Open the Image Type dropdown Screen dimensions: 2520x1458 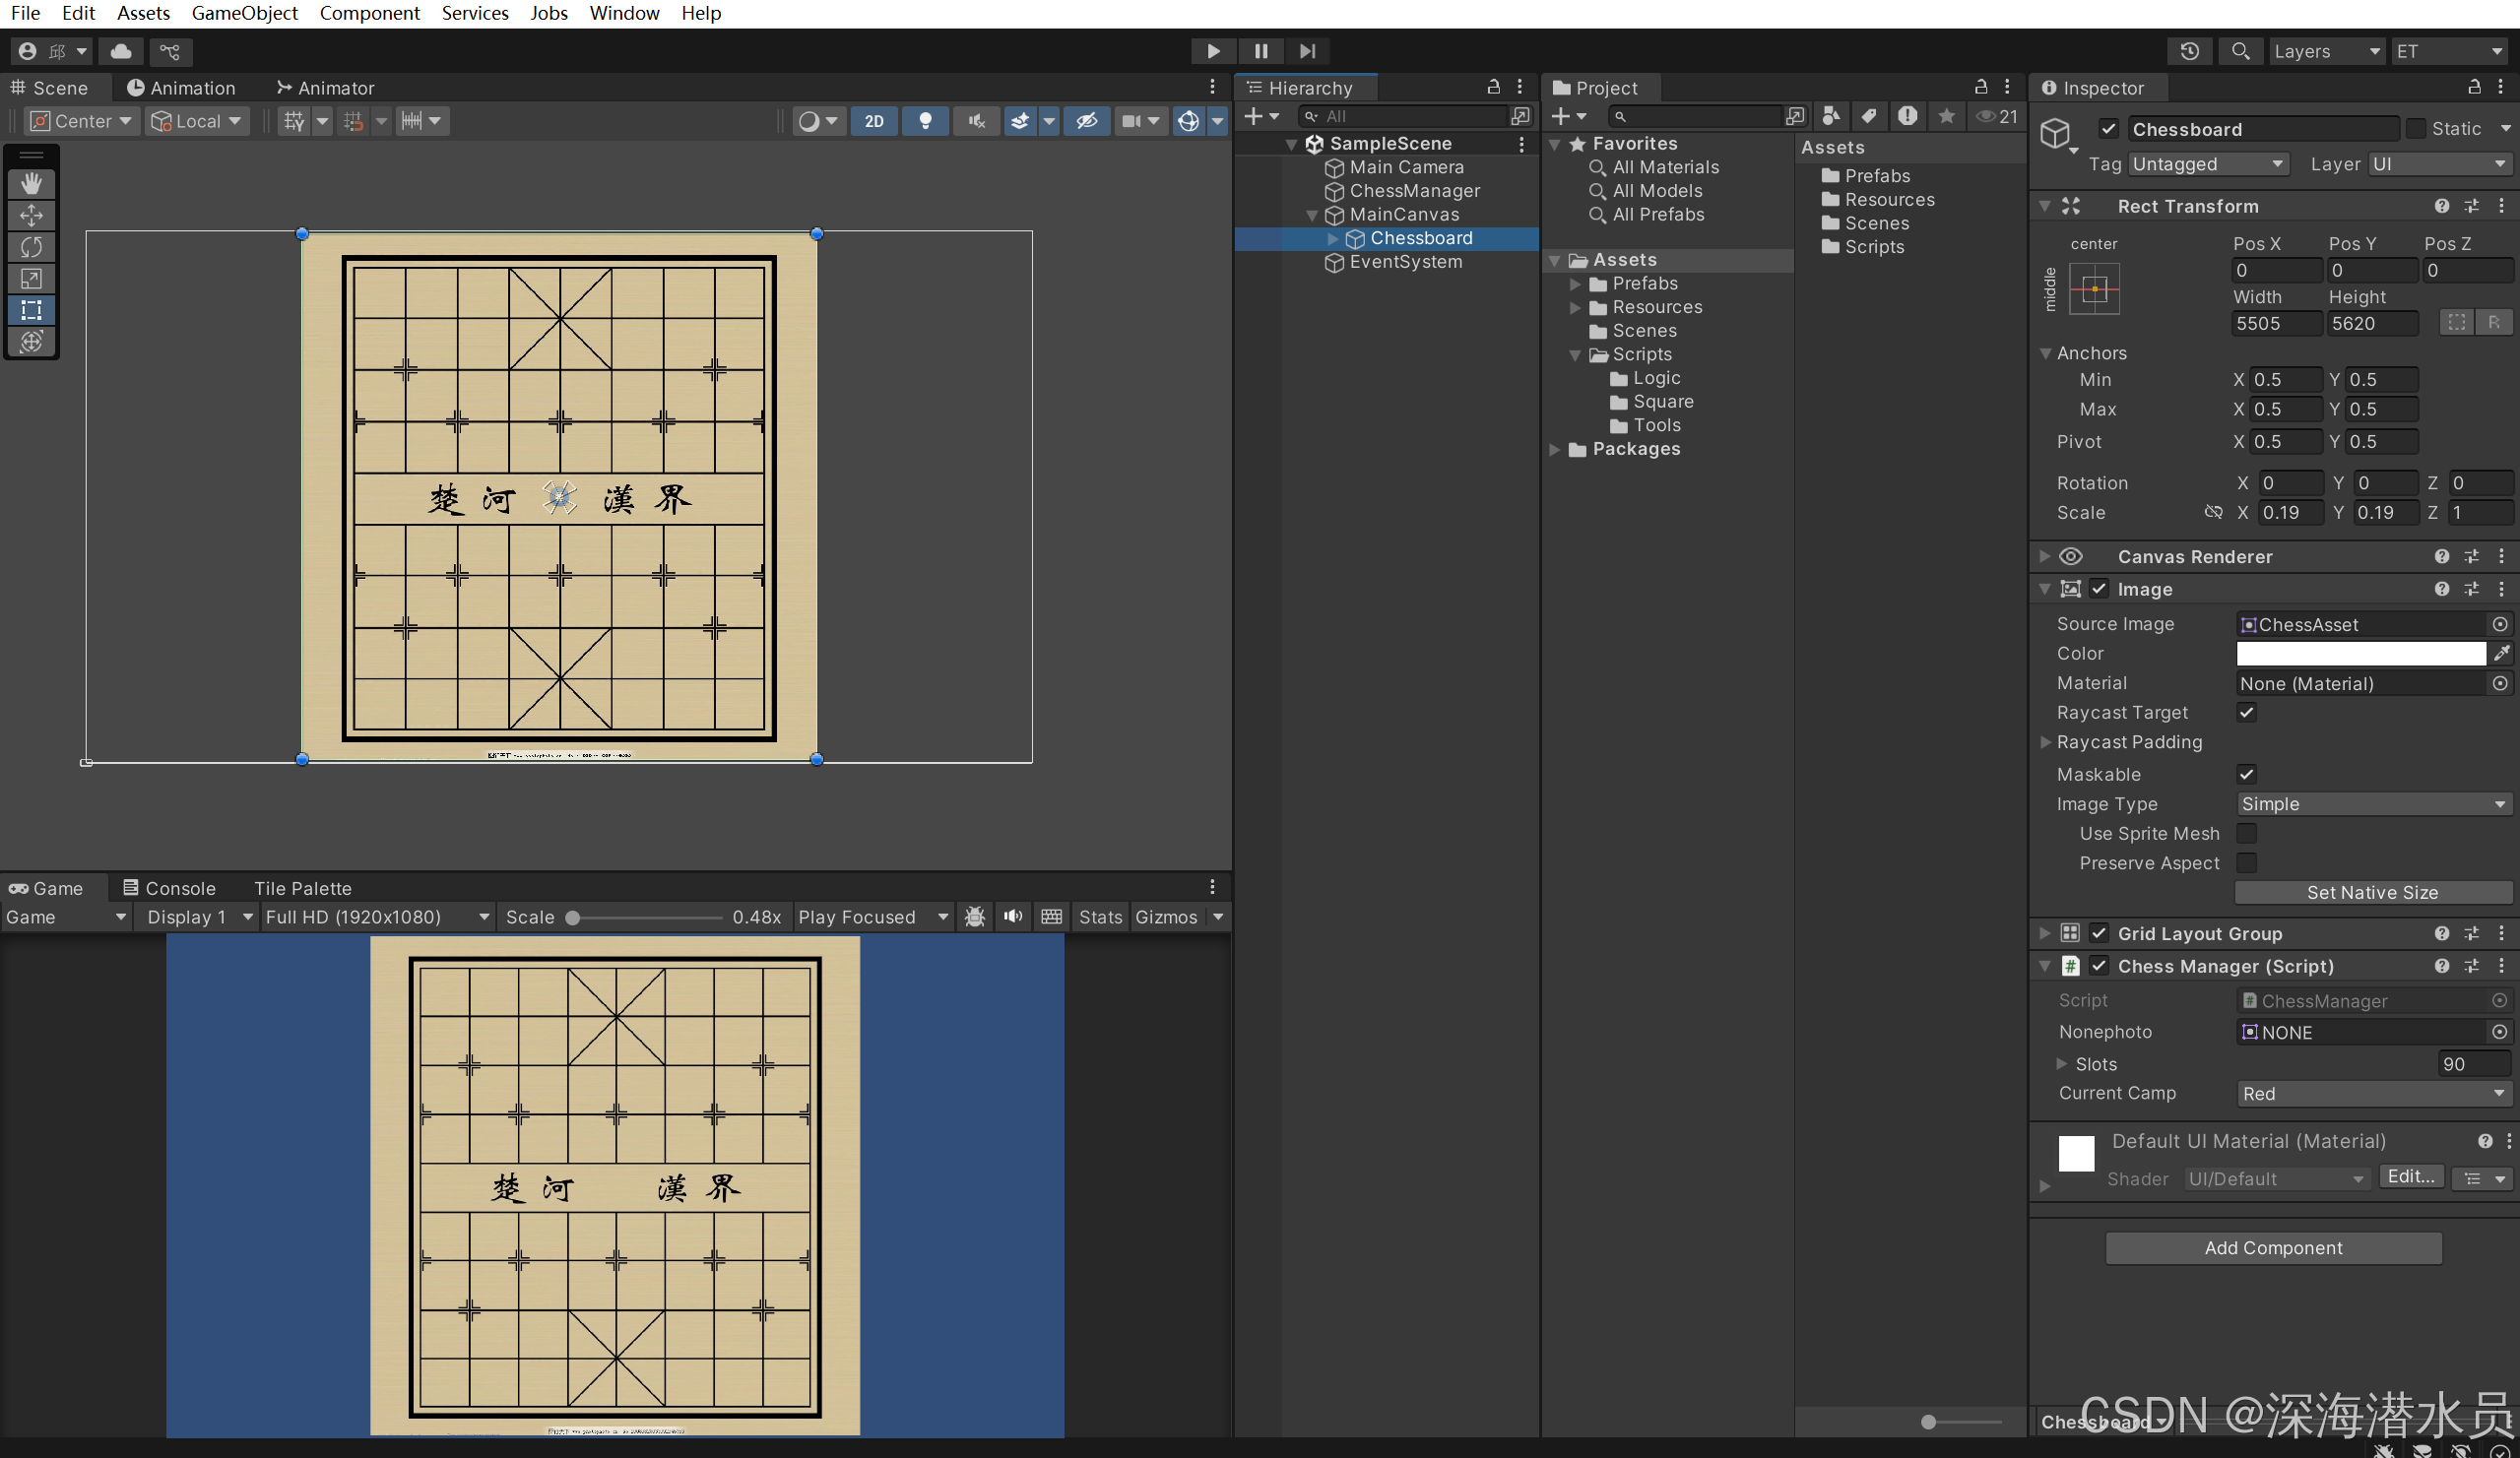[x=2373, y=804]
